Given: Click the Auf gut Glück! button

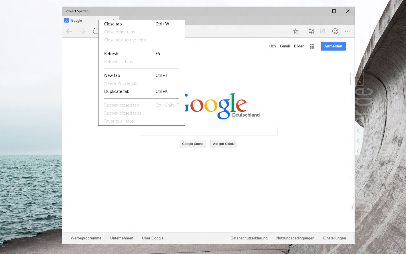Looking at the screenshot, I should pos(224,144).
